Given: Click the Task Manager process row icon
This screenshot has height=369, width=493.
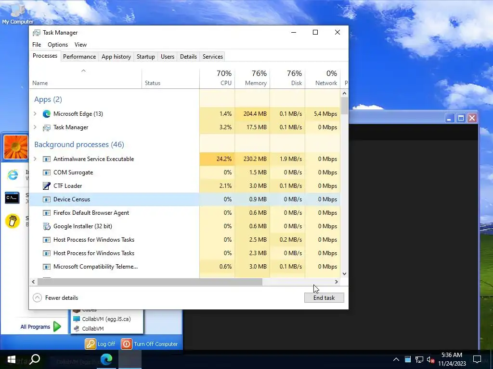Looking at the screenshot, I should click(x=47, y=127).
